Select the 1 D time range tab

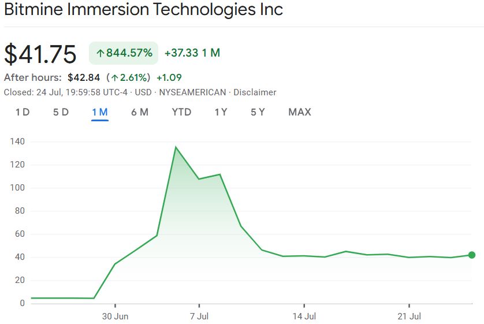coord(23,112)
